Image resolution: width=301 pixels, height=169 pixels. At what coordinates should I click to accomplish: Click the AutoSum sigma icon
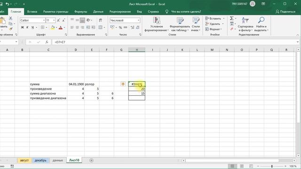point(232,18)
